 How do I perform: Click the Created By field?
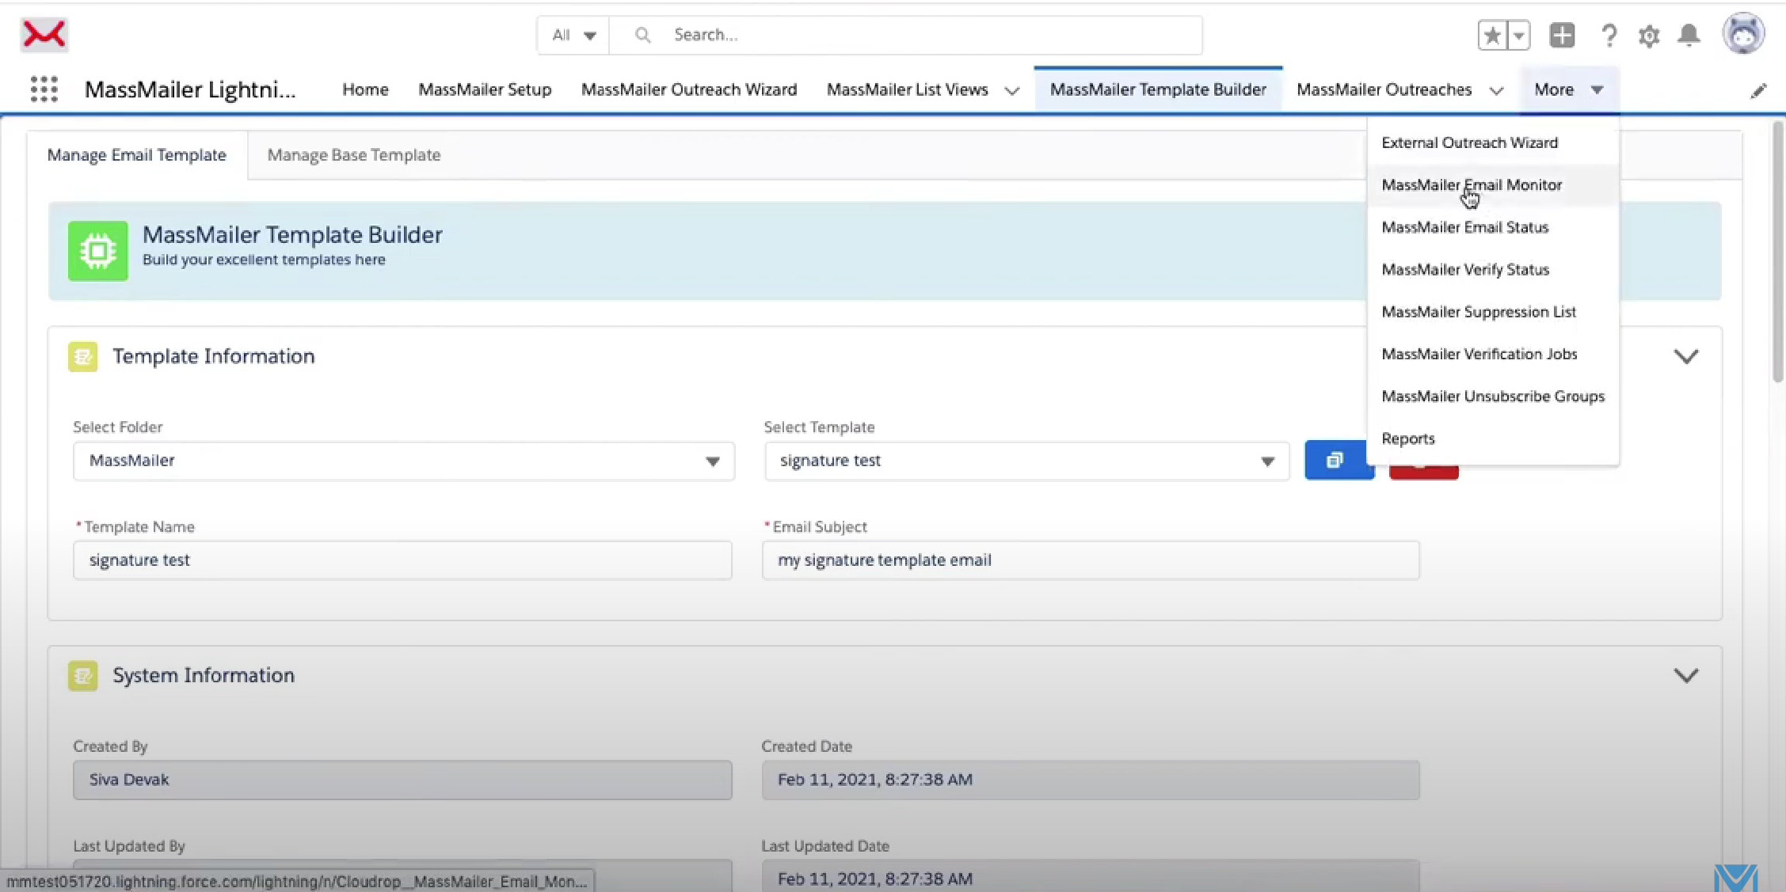click(x=402, y=780)
